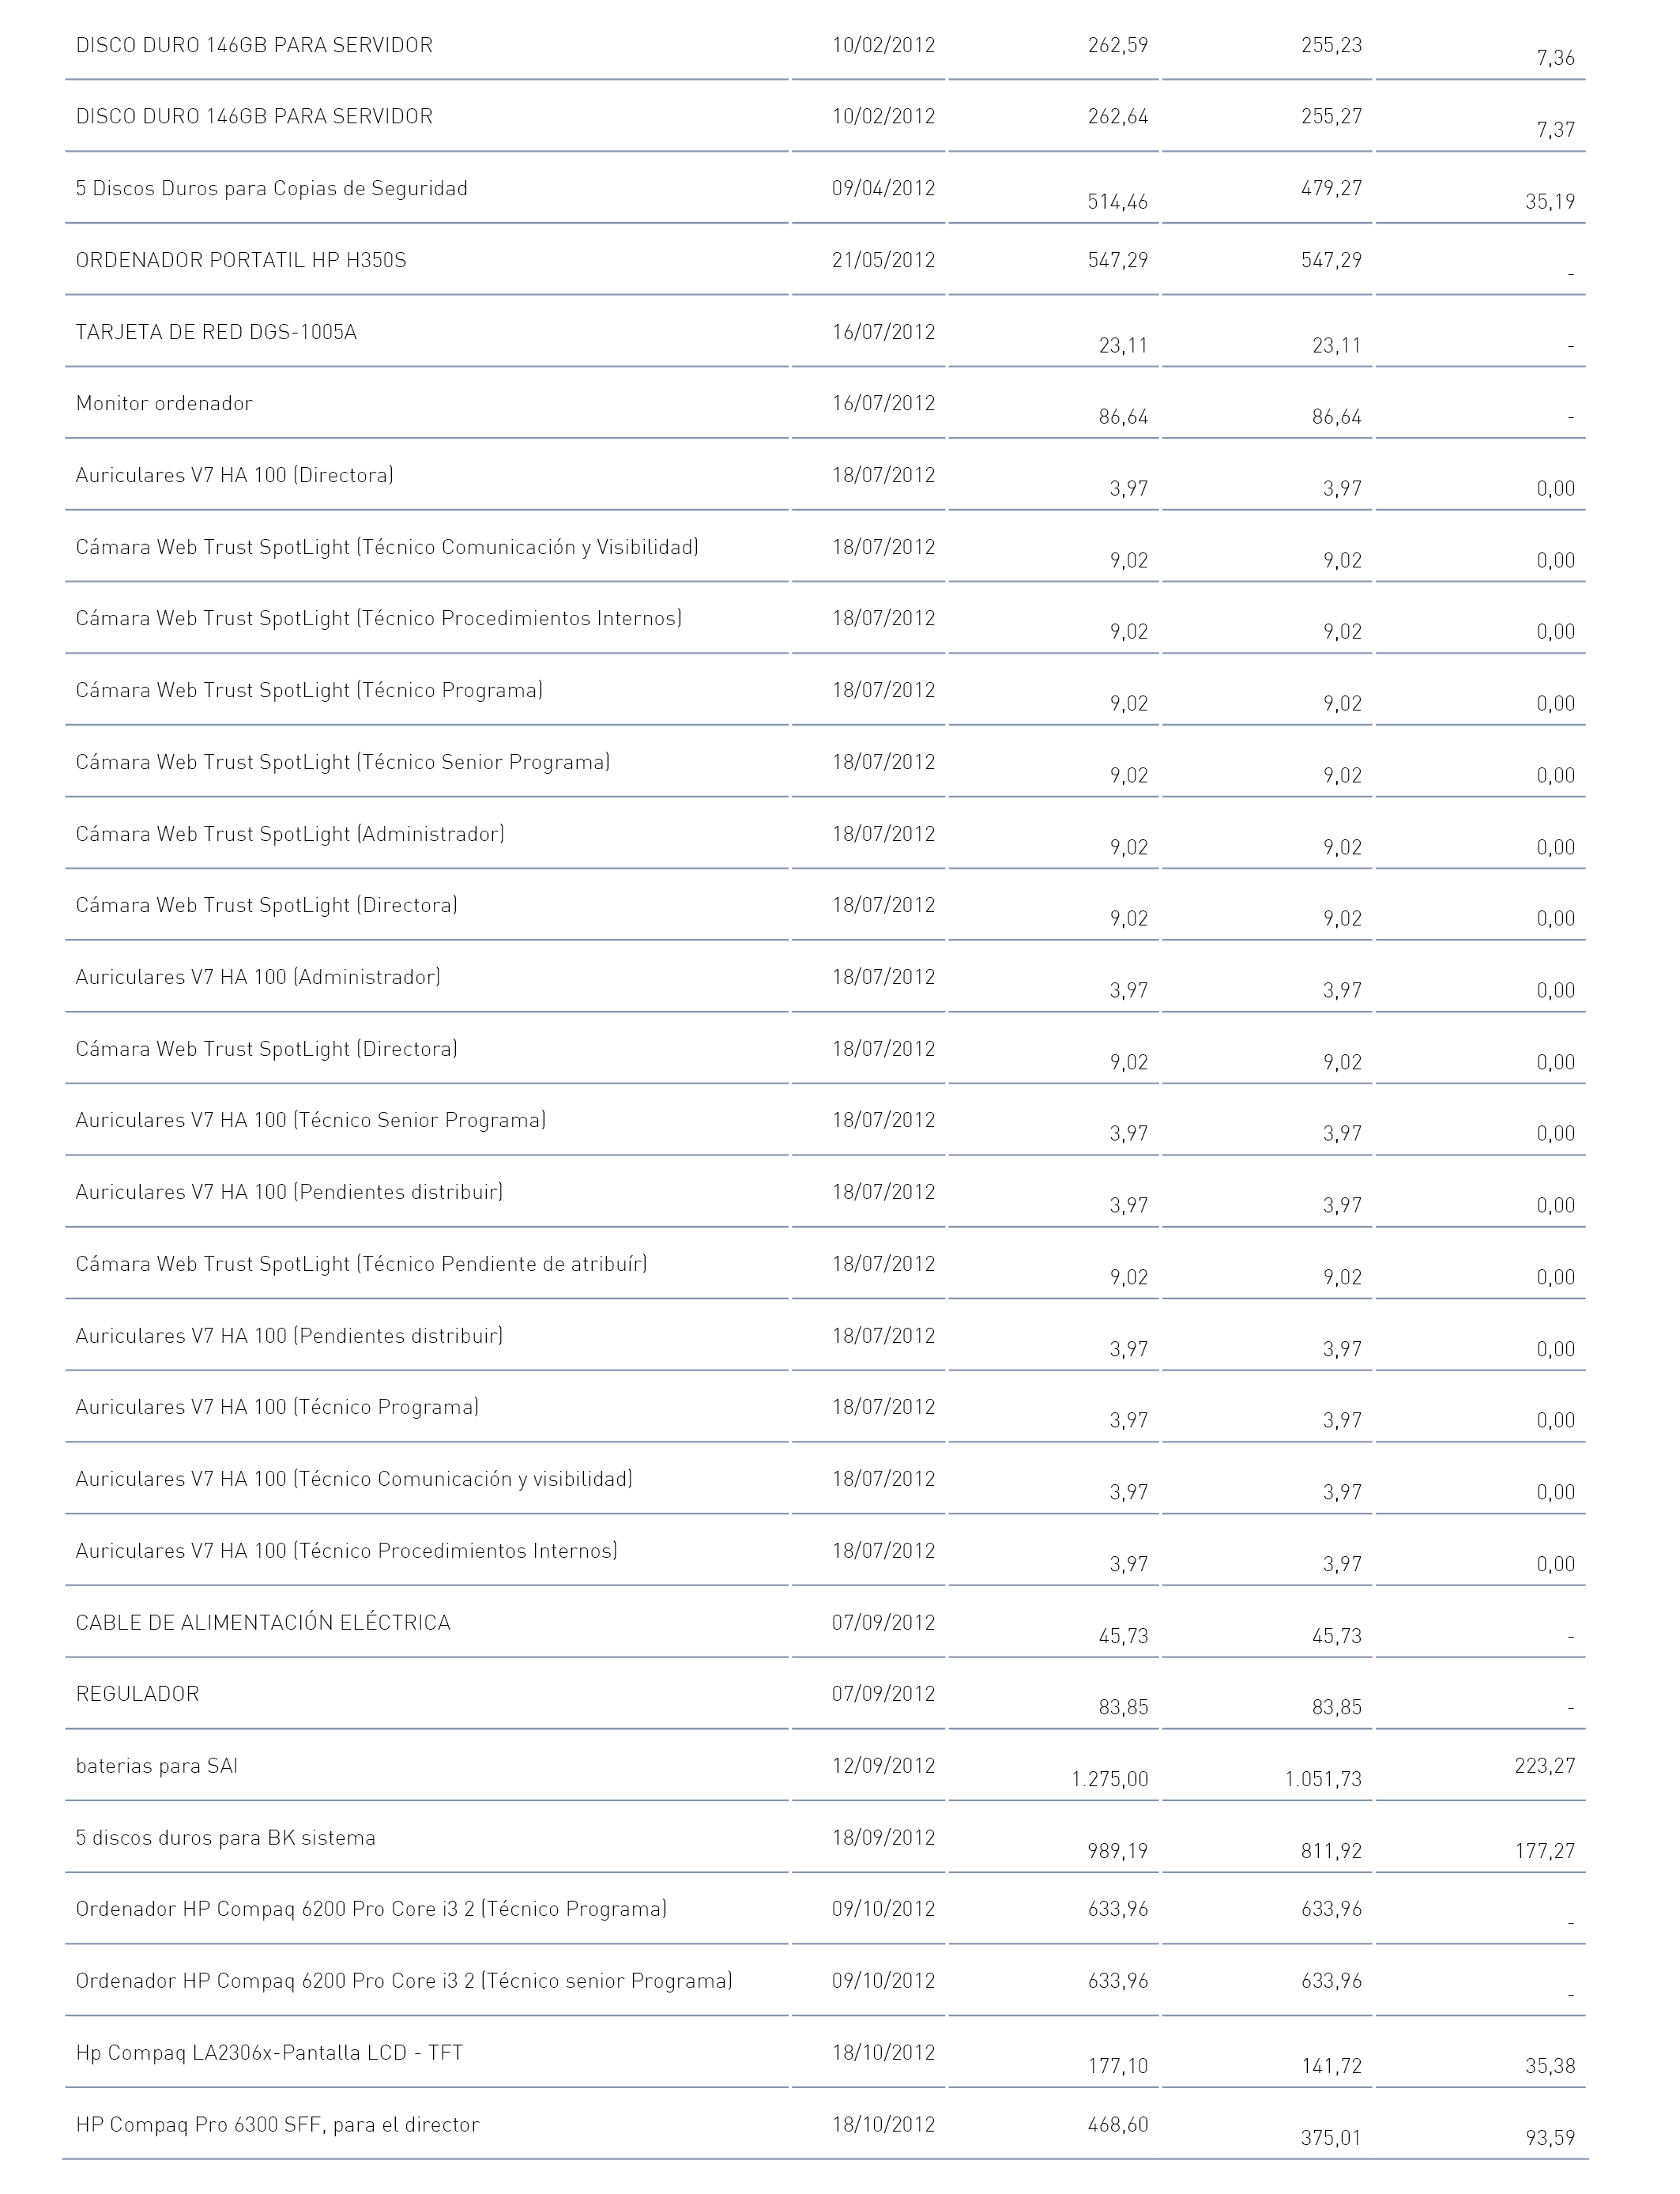Select the REGULADOR item text
The height and width of the screenshot is (2194, 1680).
[138, 1694]
